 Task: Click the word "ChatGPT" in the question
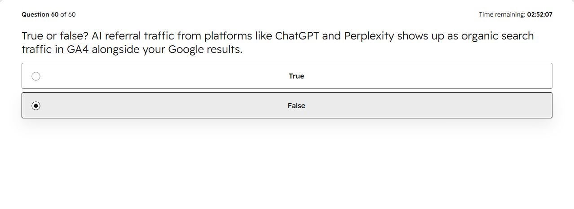pos(297,36)
